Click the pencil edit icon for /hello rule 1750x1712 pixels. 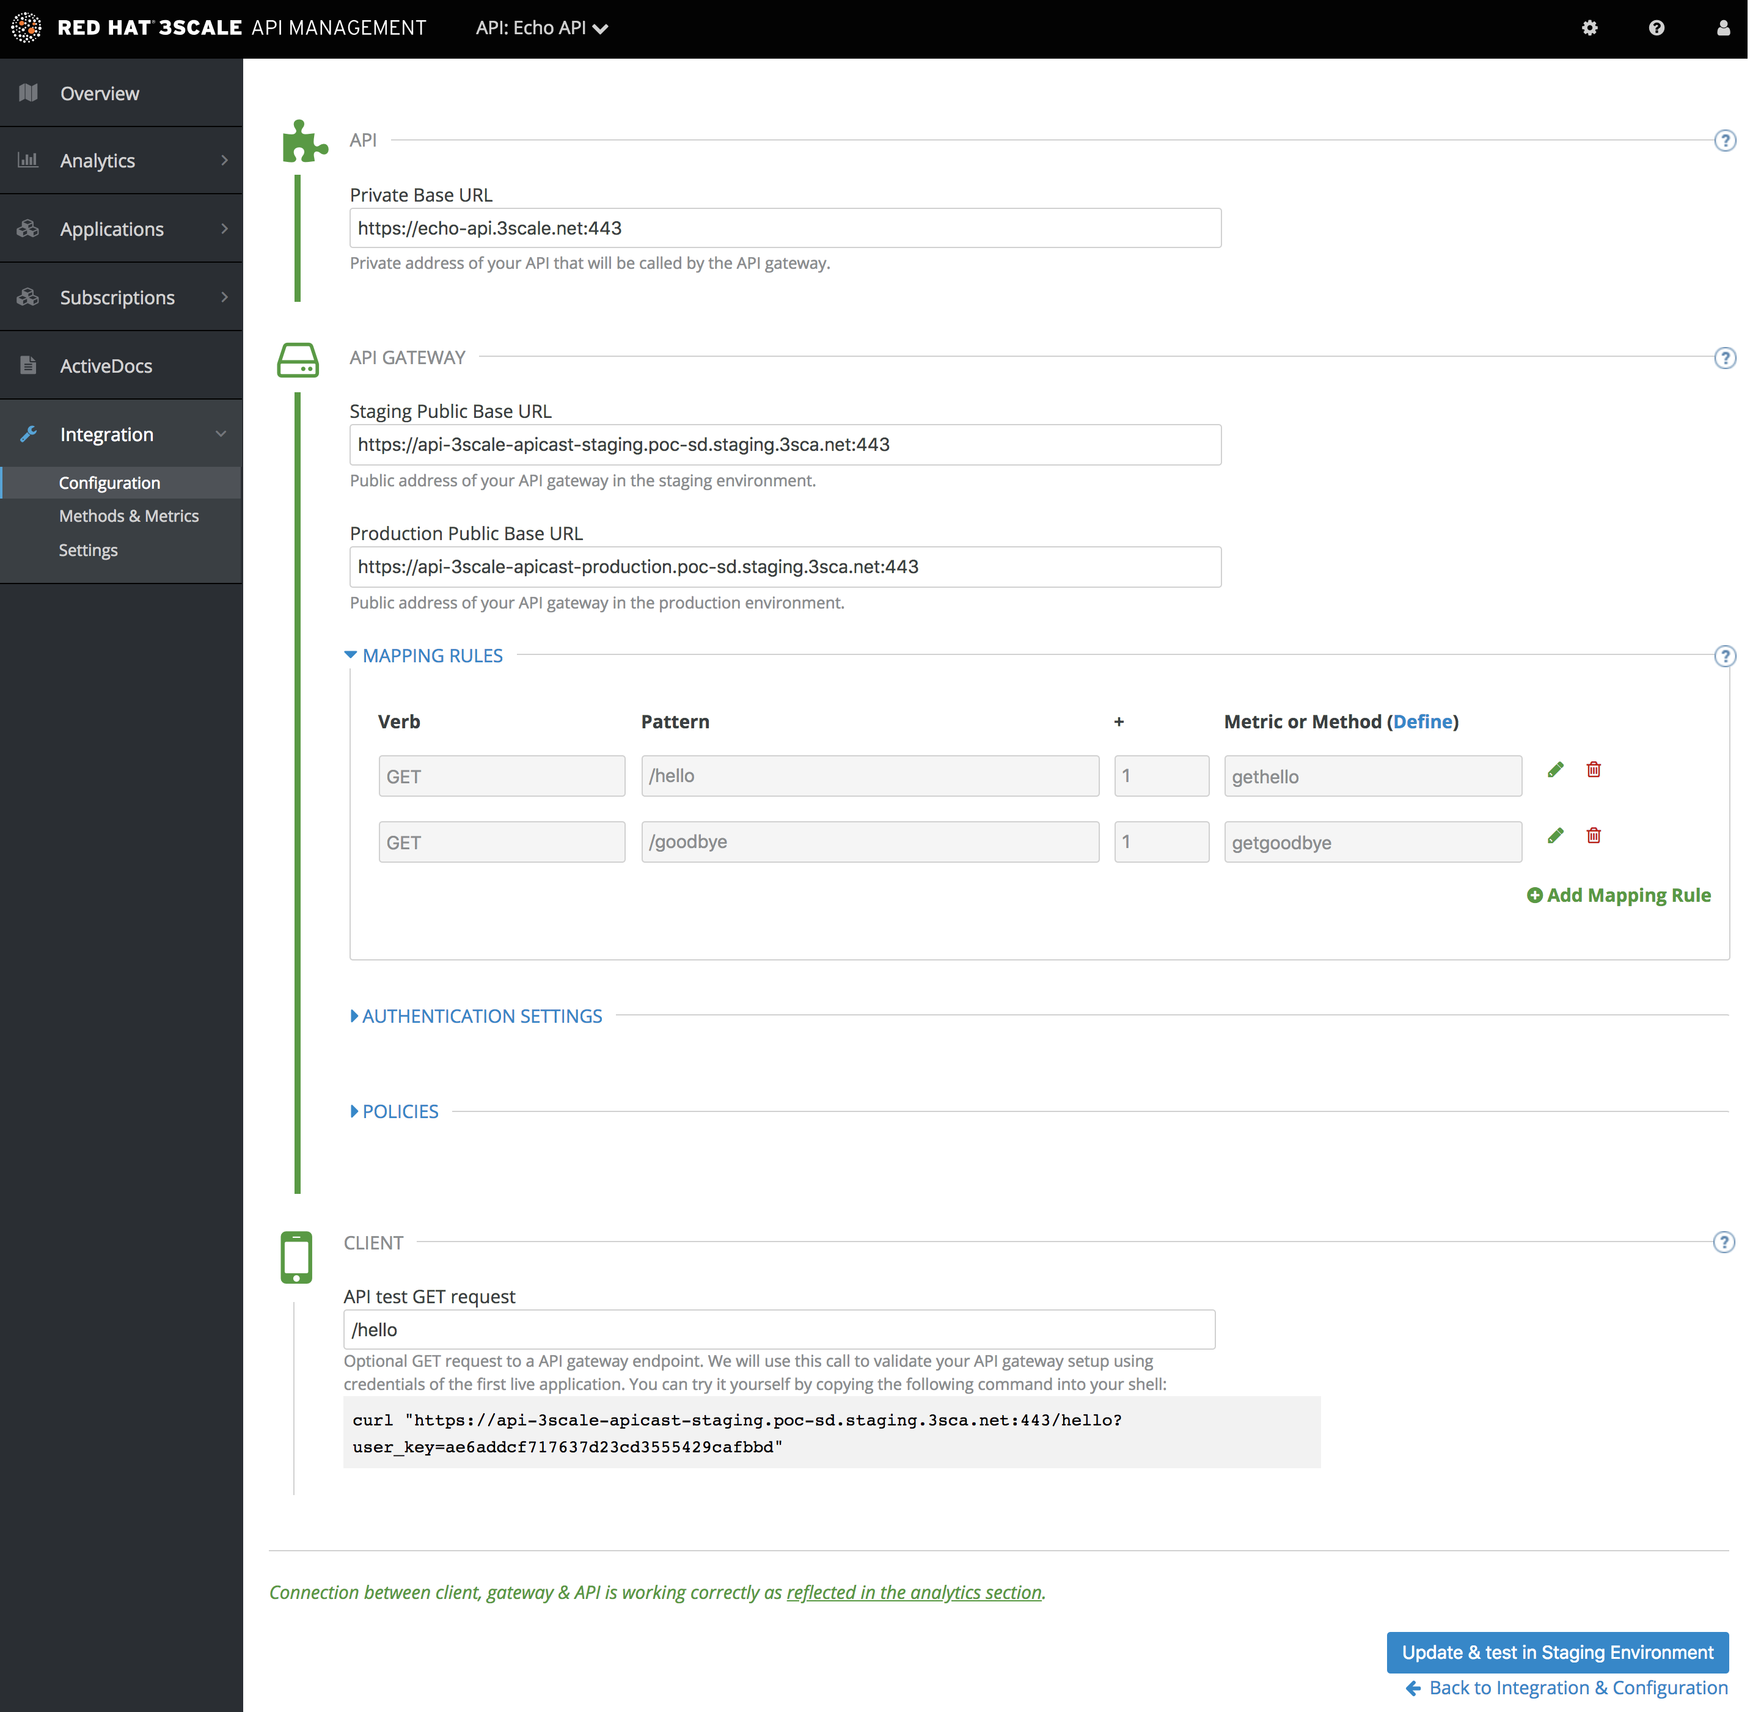click(1555, 770)
